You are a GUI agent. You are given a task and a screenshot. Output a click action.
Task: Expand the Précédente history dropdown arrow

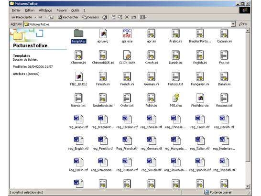(35, 17)
